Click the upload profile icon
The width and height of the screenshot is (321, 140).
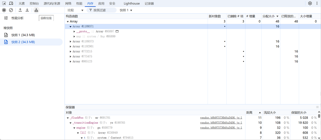[x=20, y=10]
